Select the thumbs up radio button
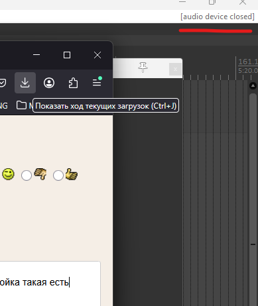 (58, 176)
